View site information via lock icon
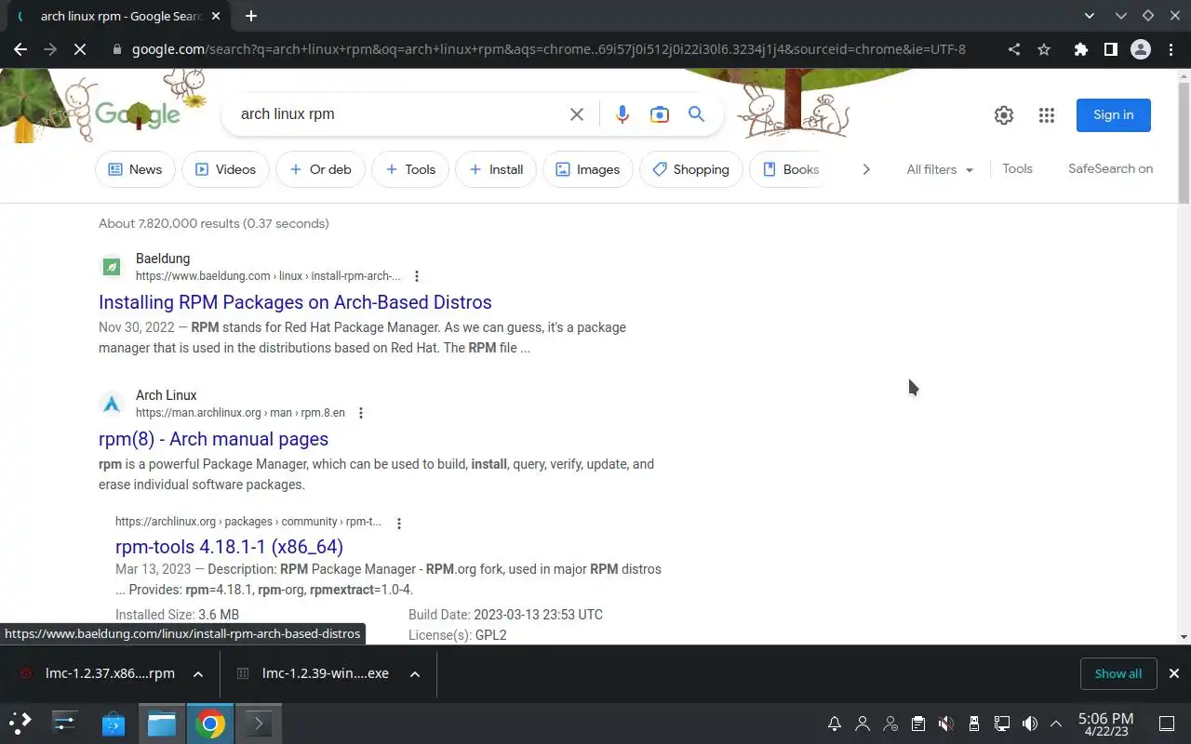 (117, 49)
